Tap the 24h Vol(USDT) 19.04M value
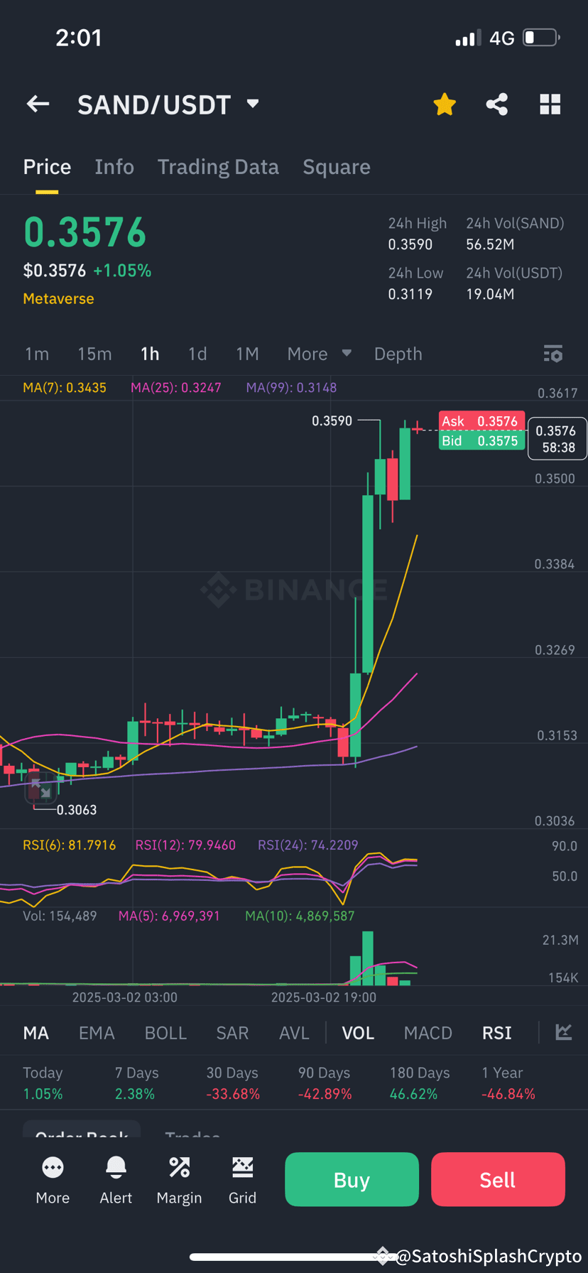 pyautogui.click(x=490, y=294)
